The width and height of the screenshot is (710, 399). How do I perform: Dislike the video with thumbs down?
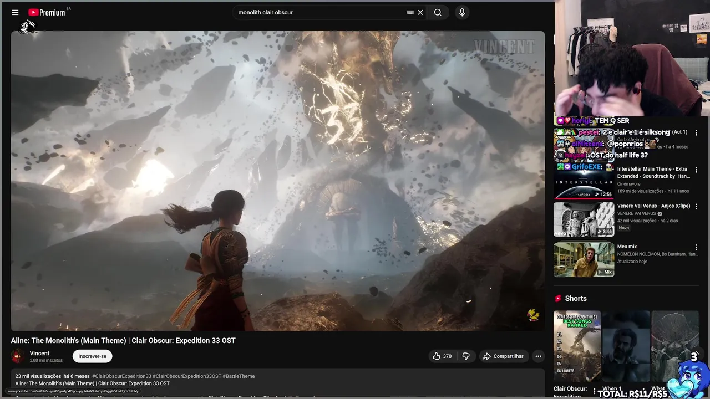466,356
